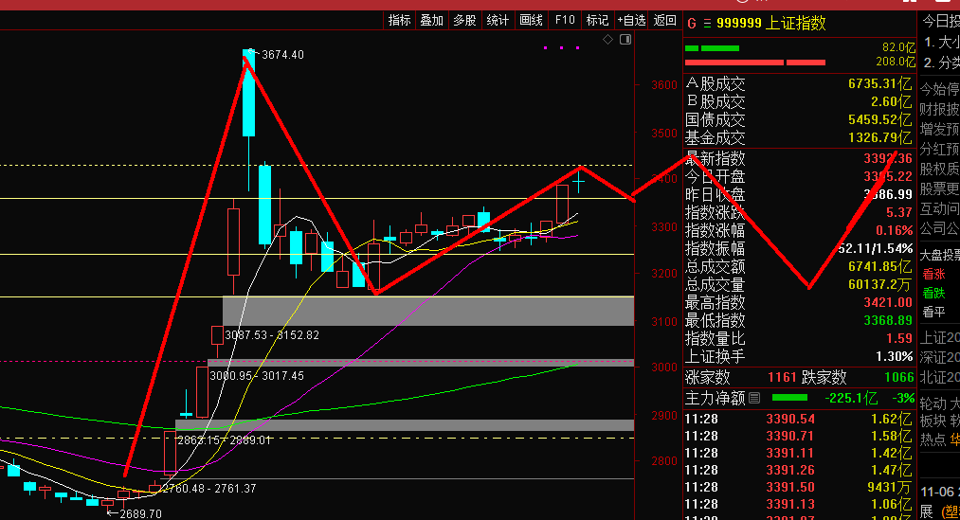Viewport: 960px width, 520px height.
Task: Open the 指标 indicators menu
Action: (399, 20)
